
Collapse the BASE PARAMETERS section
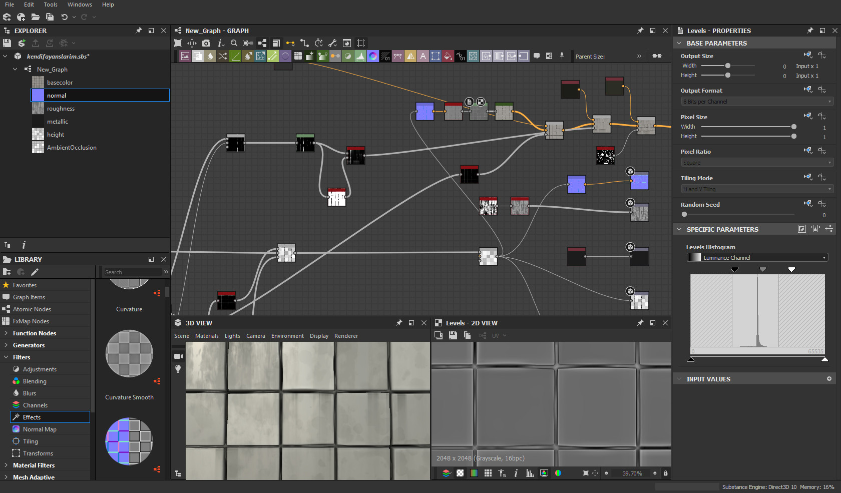click(x=680, y=43)
